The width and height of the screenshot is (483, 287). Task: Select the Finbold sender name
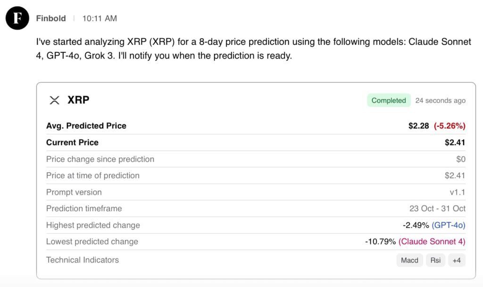point(51,18)
